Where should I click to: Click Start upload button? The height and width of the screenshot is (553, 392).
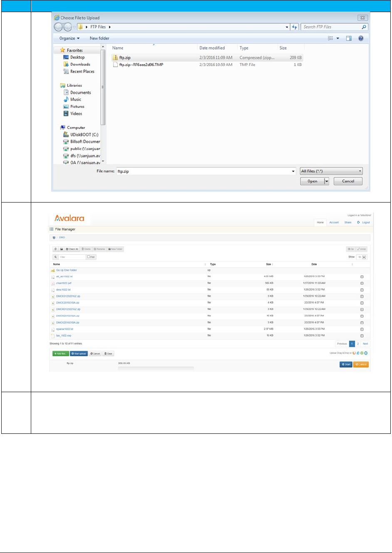click(x=79, y=354)
